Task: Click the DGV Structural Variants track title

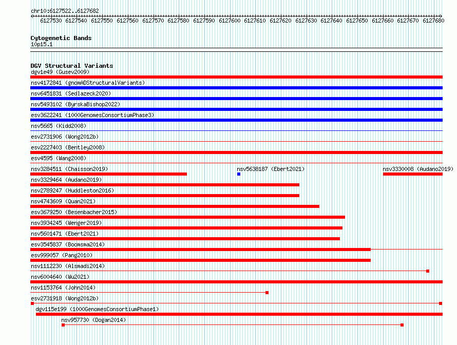Action: coord(72,66)
